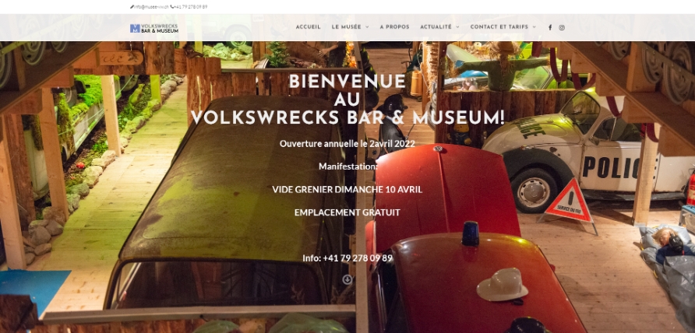Open the Instagram profile icon
The height and width of the screenshot is (333, 695).
point(562,27)
